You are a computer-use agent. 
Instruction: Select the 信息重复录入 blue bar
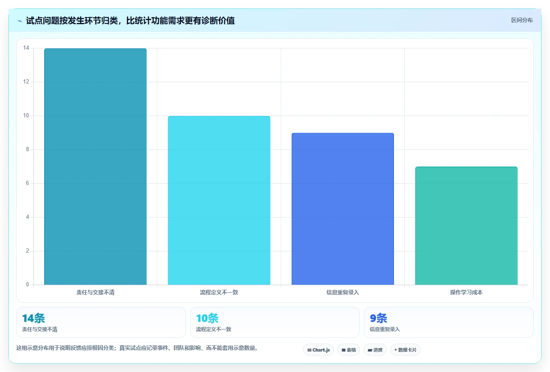343,209
